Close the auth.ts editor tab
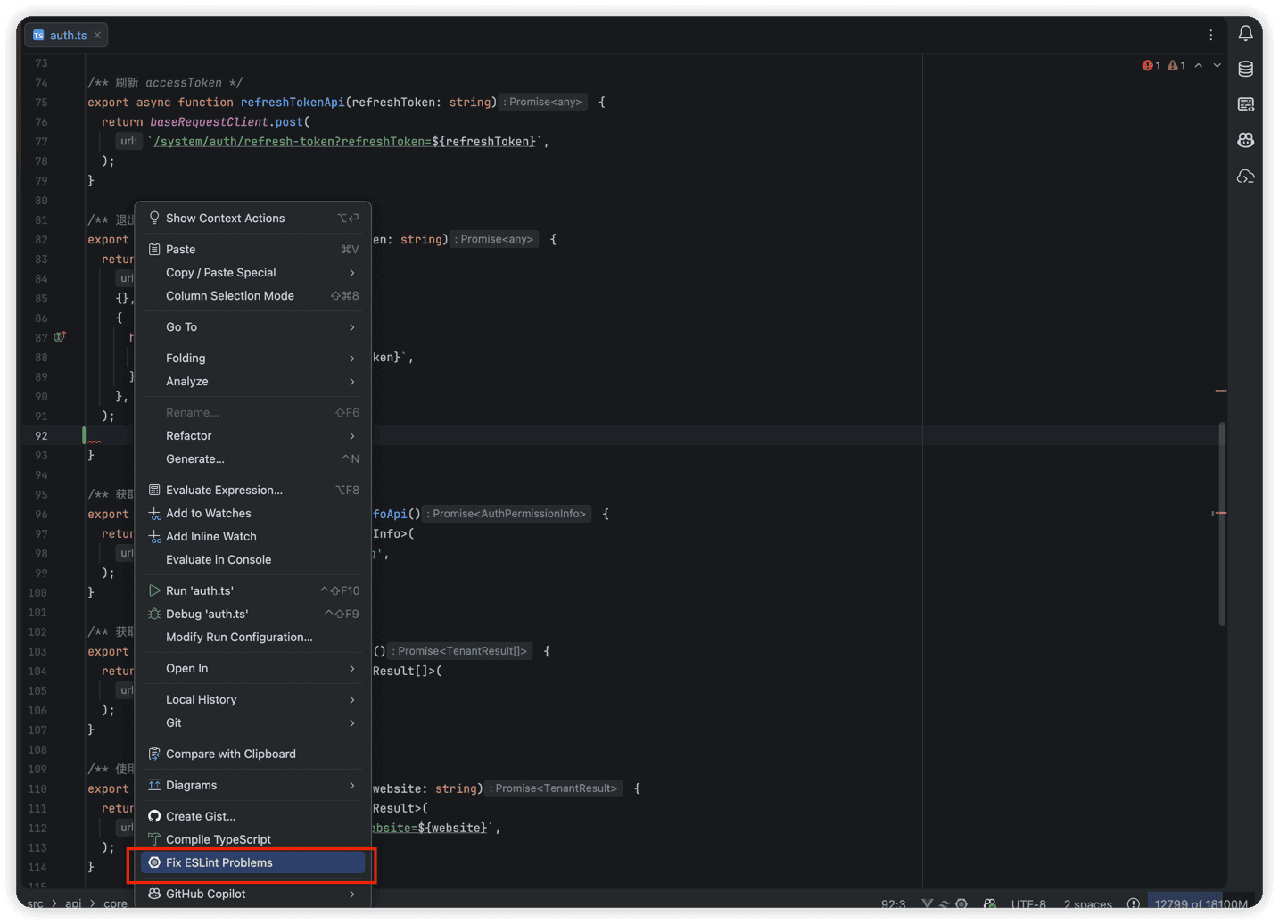This screenshot has width=1279, height=924. pyautogui.click(x=97, y=35)
